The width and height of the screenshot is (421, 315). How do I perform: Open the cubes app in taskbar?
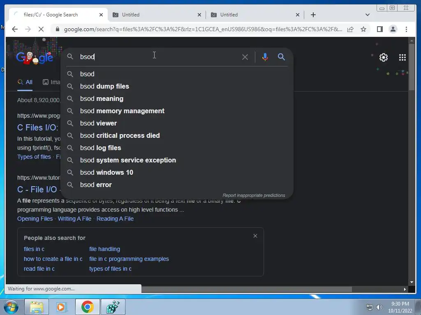pyautogui.click(x=113, y=307)
